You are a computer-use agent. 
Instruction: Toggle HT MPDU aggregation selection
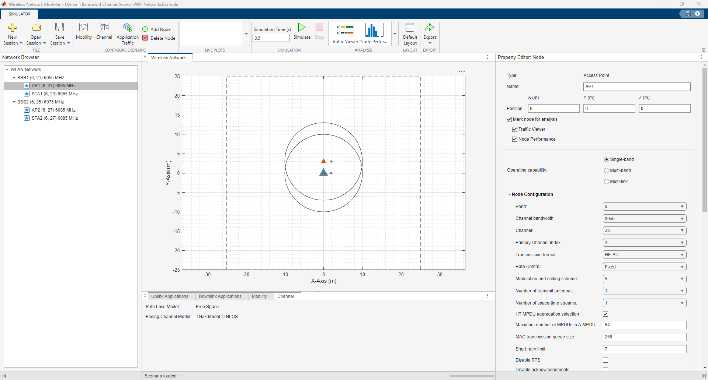pos(605,314)
